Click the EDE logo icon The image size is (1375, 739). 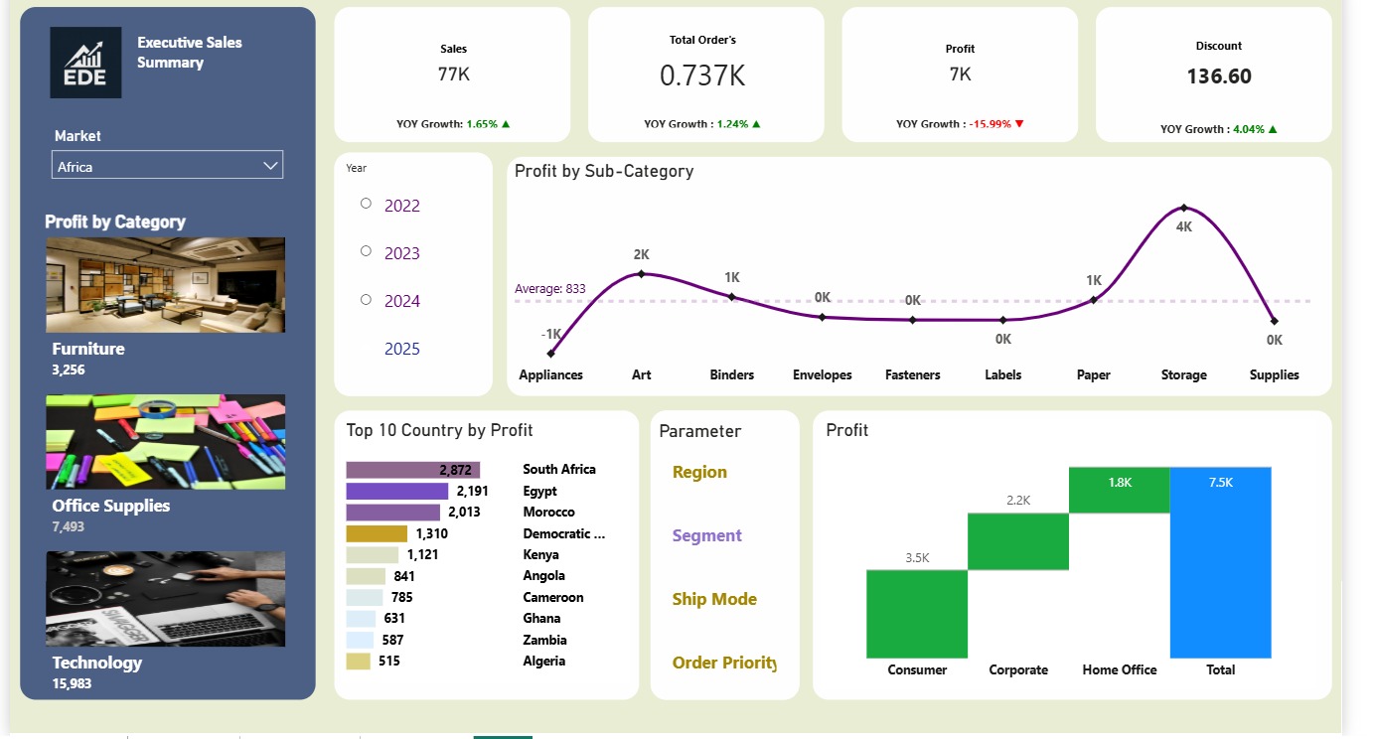coord(85,63)
